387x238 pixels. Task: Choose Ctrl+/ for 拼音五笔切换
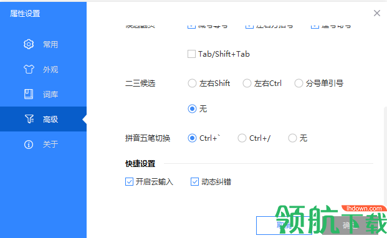pos(242,138)
